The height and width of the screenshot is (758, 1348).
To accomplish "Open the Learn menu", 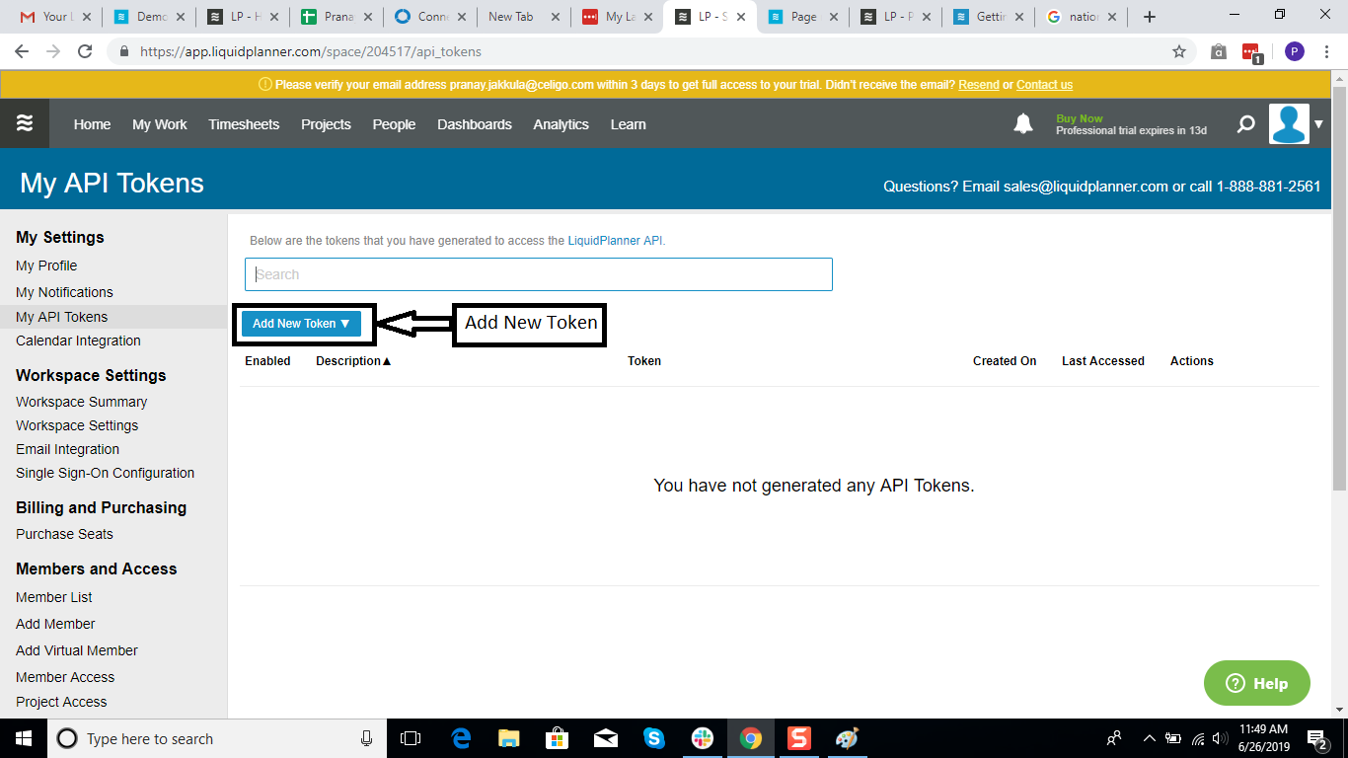I will tap(628, 124).
